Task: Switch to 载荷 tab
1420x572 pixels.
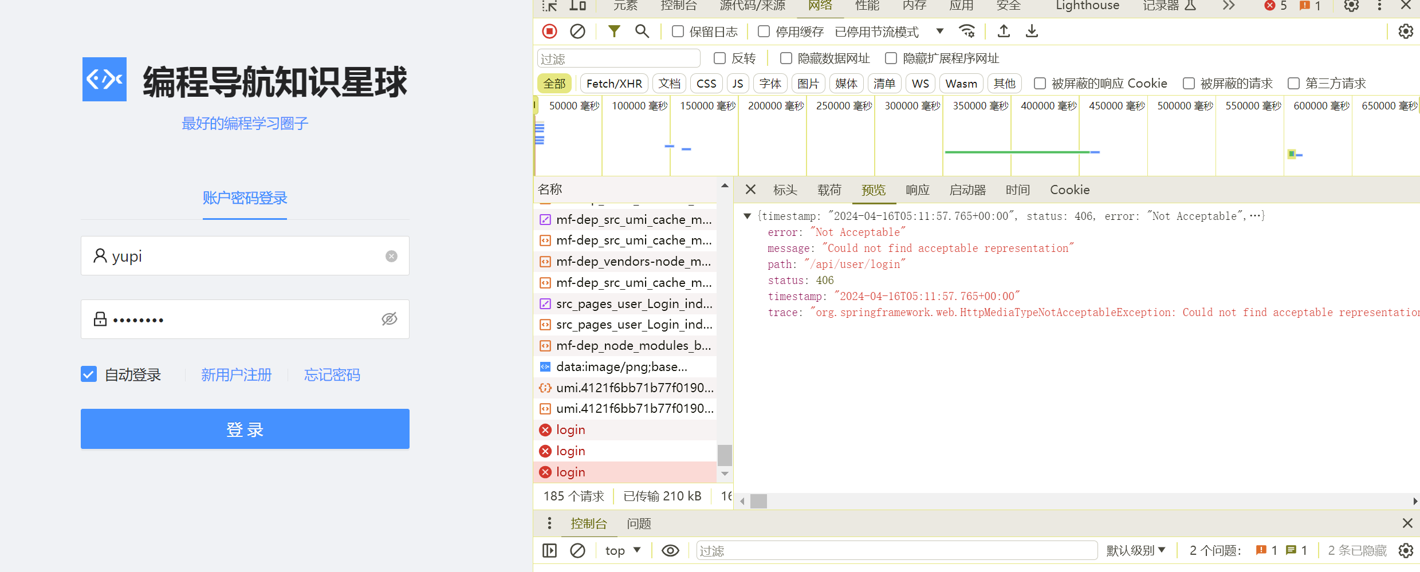Action: [829, 190]
